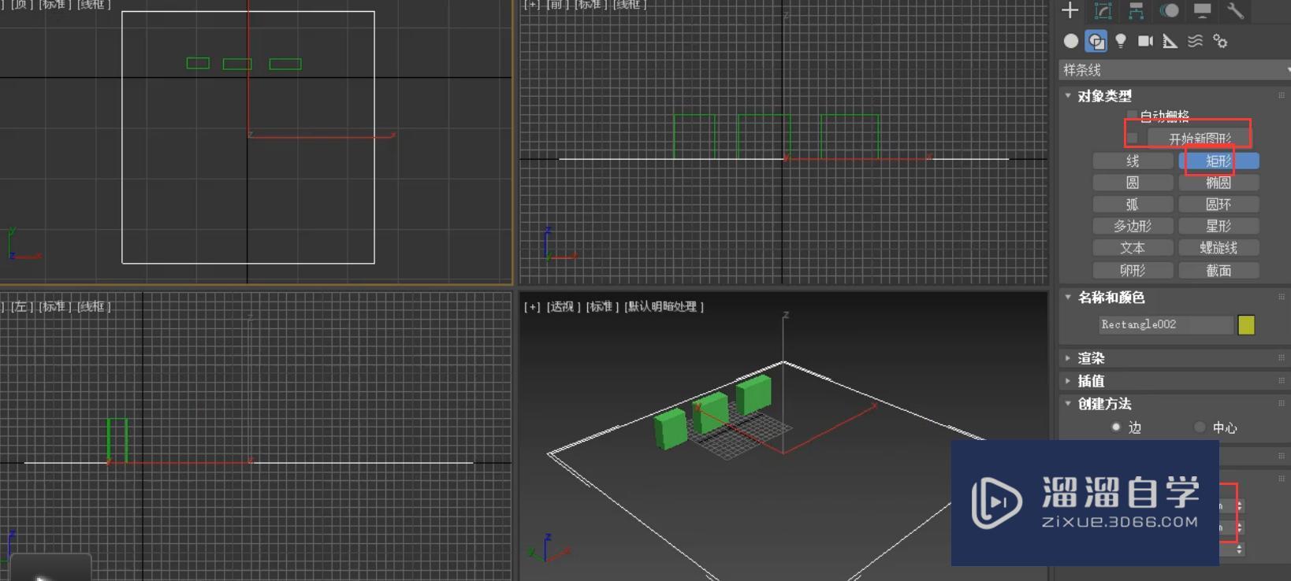1291x581 pixels.
Task: Open [标准] menu in the perspective viewport
Action: (602, 306)
